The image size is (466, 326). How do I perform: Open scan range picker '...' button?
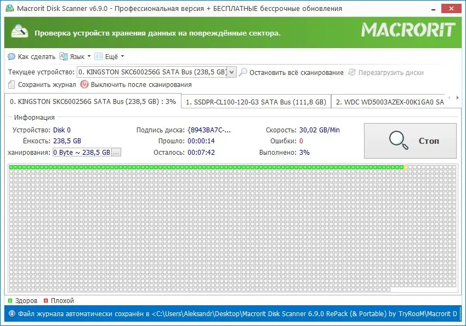(116, 153)
